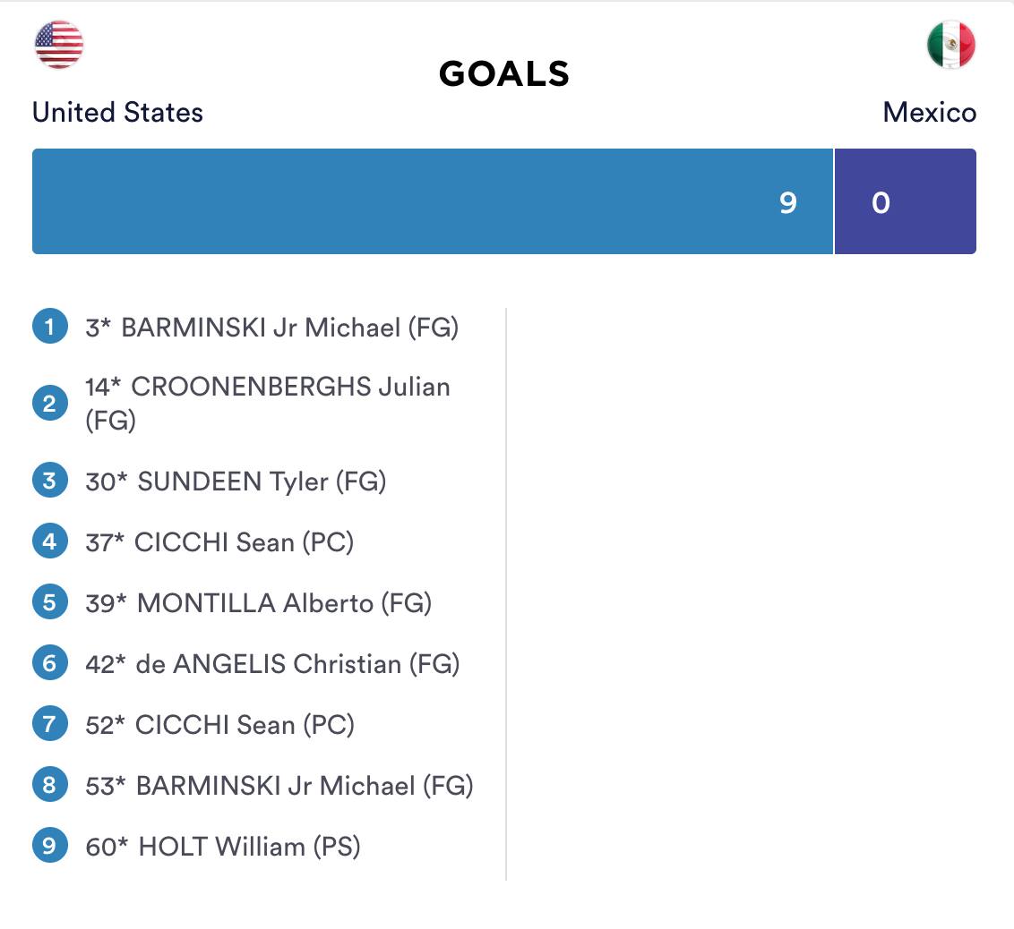The width and height of the screenshot is (1014, 929).
Task: Click the goal number 1 badge
Action: click(50, 327)
